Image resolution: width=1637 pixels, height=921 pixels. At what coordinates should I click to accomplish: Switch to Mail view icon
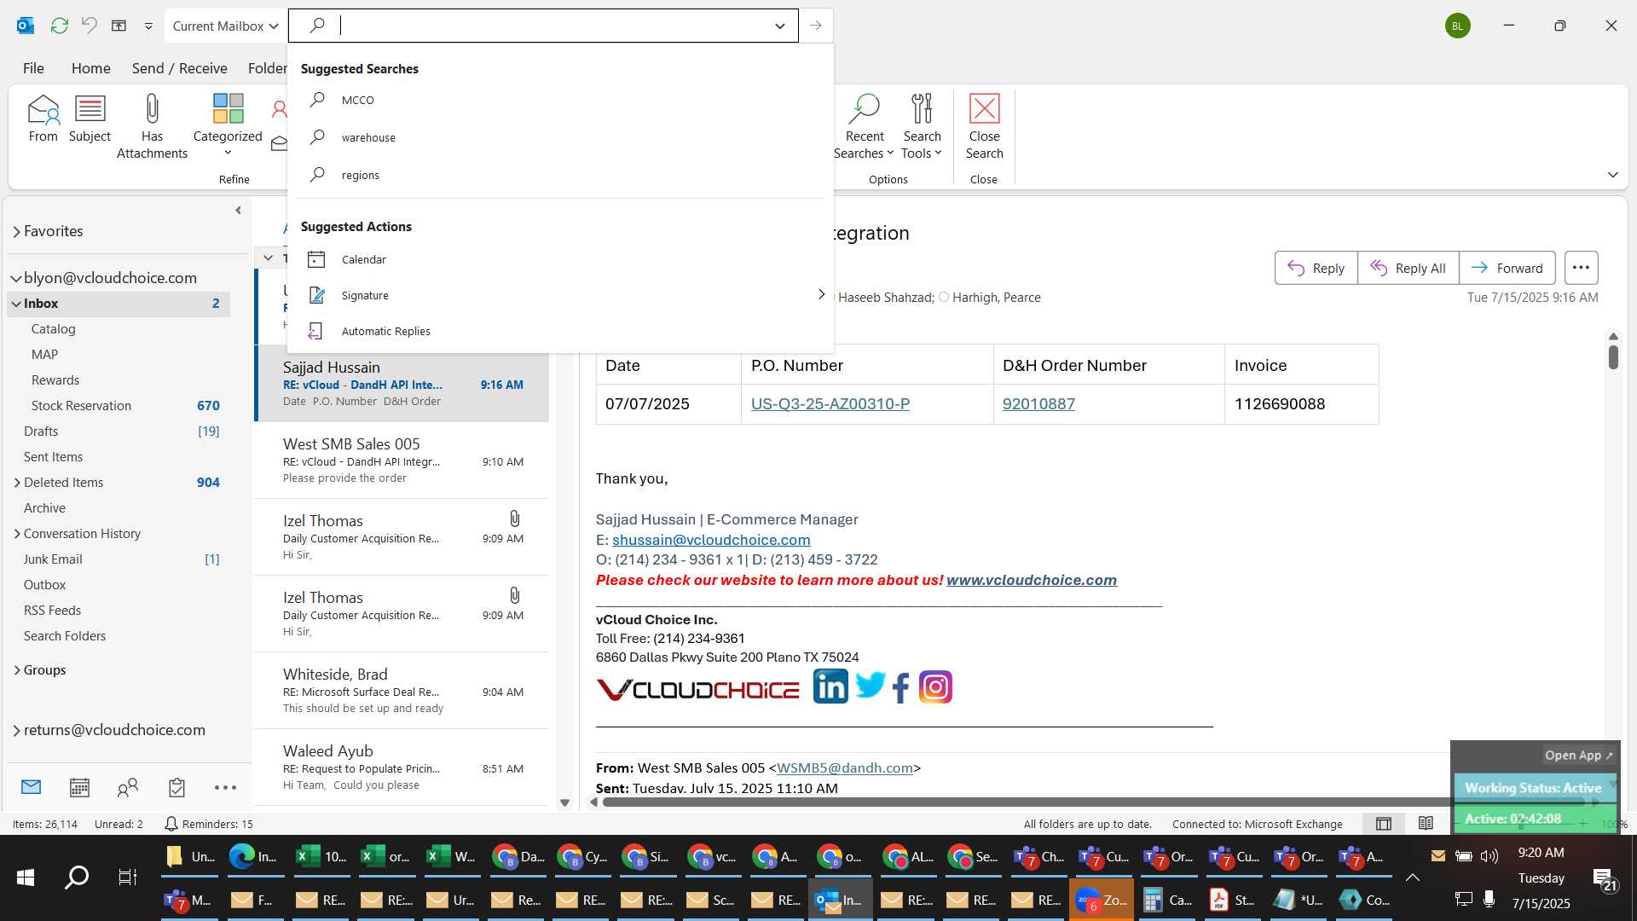(x=32, y=787)
